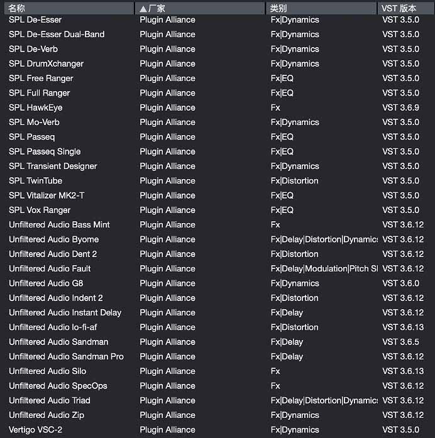
Task: Select Unfiltered Audio Silo plugin
Action: (217, 371)
